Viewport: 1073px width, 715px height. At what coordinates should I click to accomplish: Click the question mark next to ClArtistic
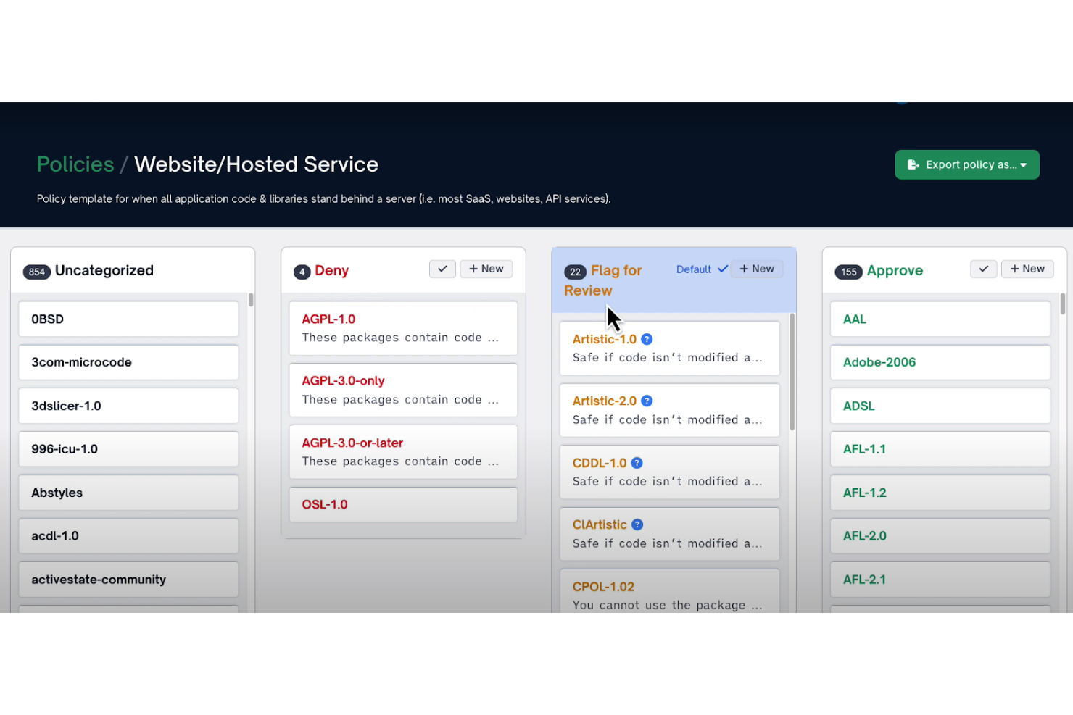click(637, 524)
